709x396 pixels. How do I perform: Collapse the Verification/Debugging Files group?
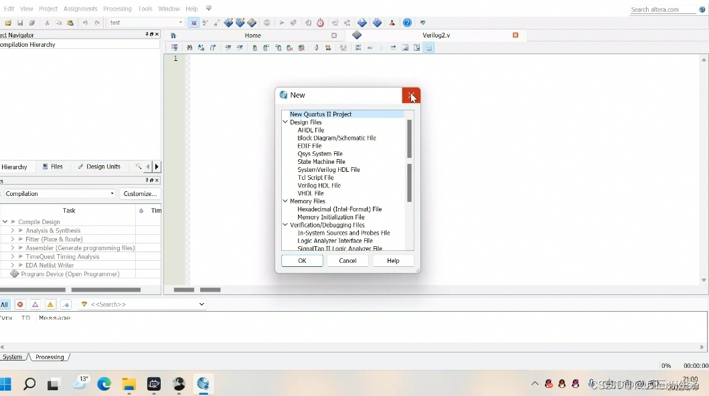[x=285, y=224]
